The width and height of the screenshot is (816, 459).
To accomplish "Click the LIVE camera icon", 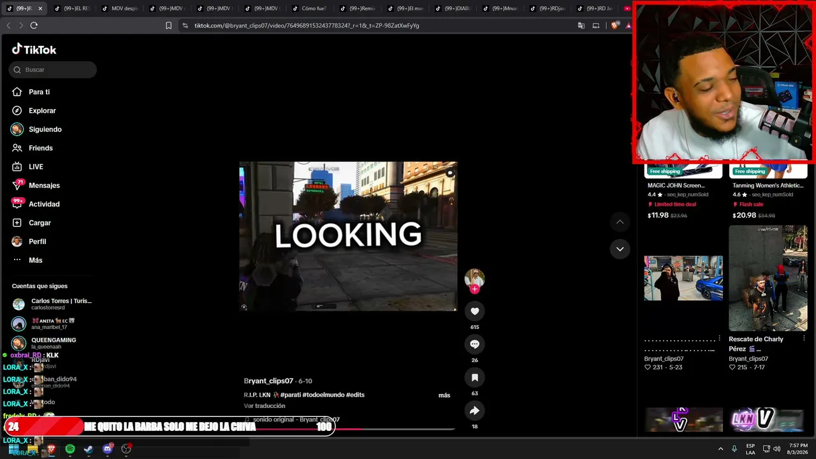I will (x=17, y=166).
